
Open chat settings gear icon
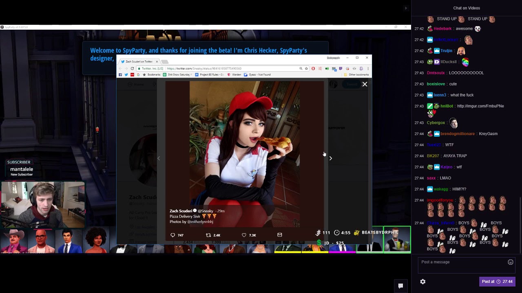(423, 282)
